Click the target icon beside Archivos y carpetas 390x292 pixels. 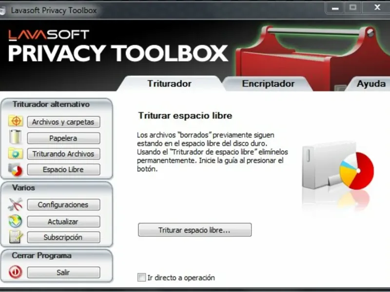click(16, 121)
